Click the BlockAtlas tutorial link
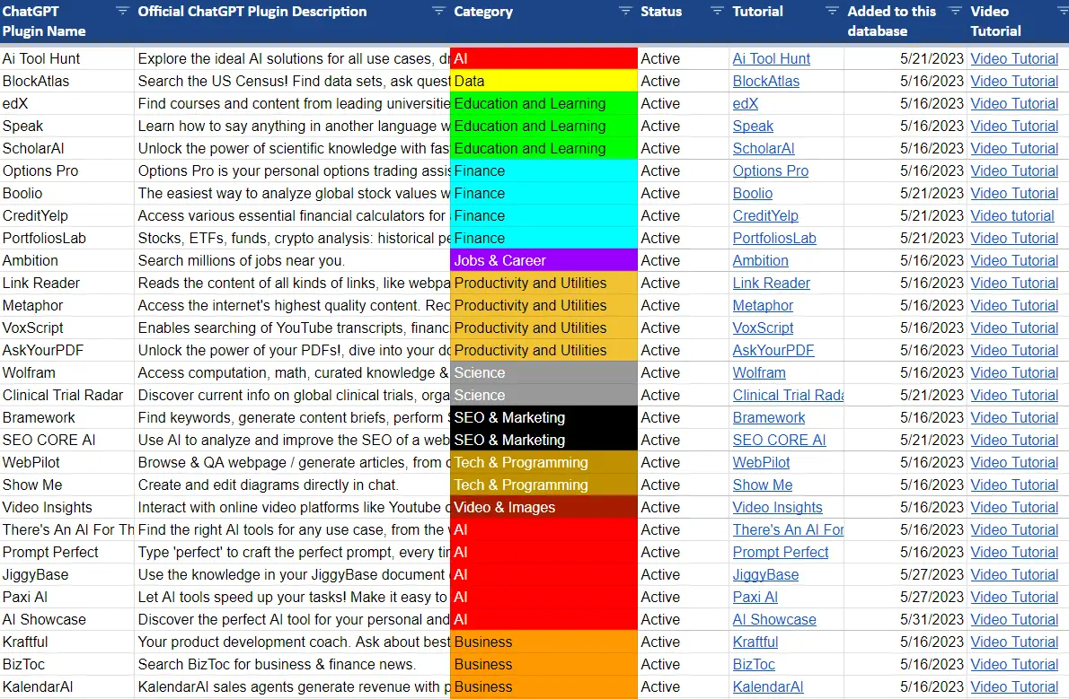 765,81
